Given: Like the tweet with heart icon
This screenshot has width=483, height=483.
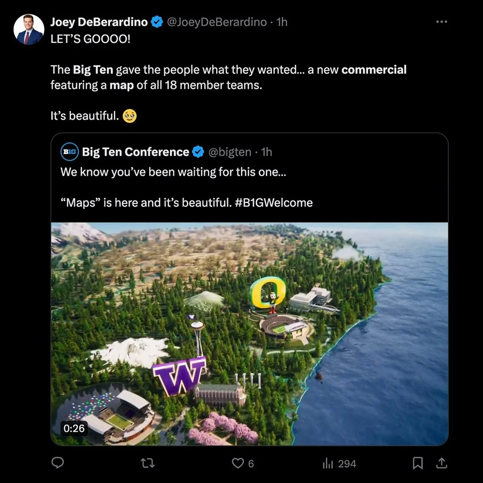Looking at the screenshot, I should (x=238, y=463).
